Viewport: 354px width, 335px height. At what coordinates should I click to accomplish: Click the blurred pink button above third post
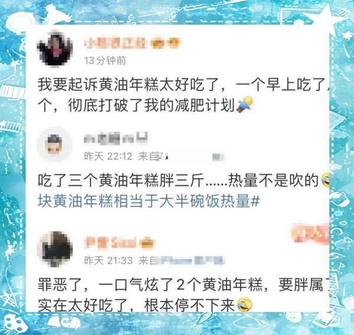tap(310, 234)
